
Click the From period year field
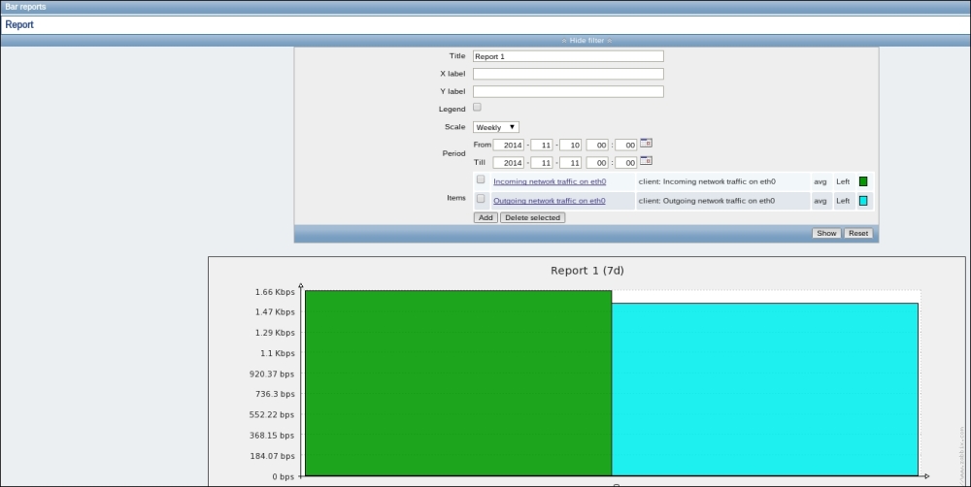508,146
